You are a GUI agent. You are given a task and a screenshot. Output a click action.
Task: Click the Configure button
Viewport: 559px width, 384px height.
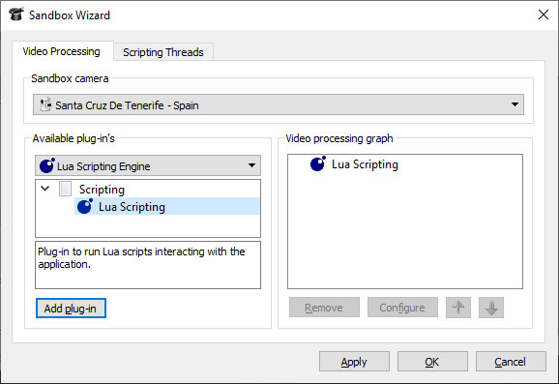(x=402, y=308)
